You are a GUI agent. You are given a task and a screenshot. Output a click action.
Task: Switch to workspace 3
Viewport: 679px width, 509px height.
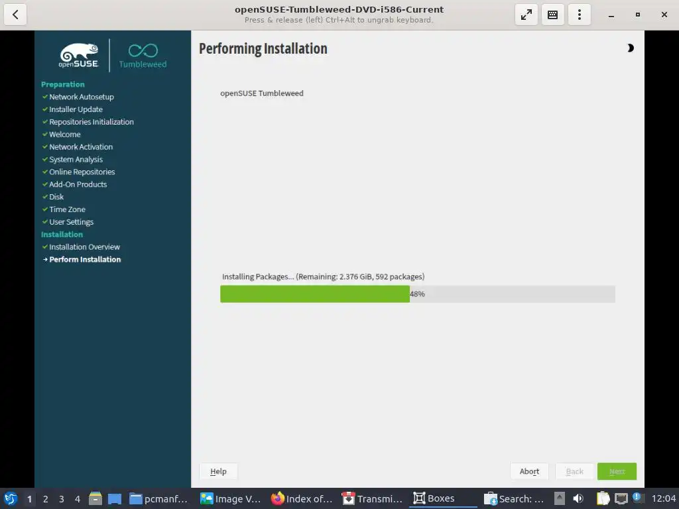pos(62,499)
